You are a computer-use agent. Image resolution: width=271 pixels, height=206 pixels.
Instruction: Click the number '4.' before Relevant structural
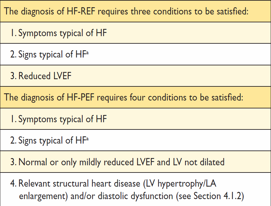13,183
